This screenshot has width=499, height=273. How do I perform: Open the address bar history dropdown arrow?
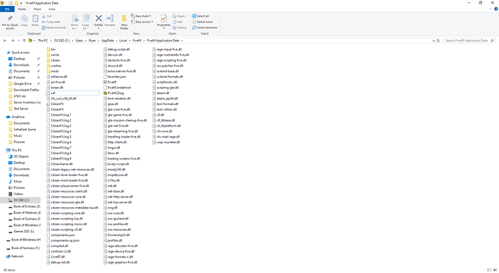click(x=433, y=41)
